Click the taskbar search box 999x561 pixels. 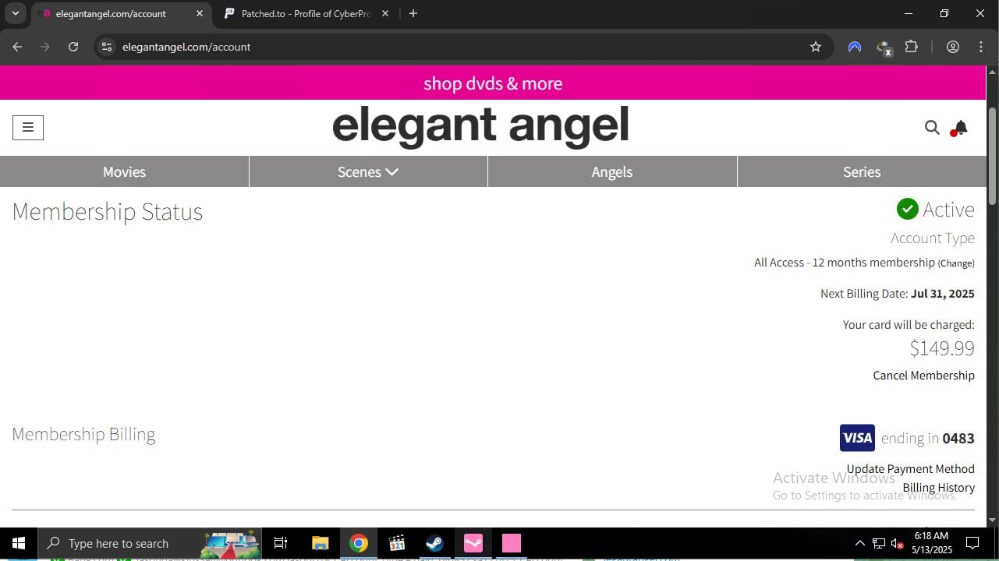pyautogui.click(x=150, y=543)
